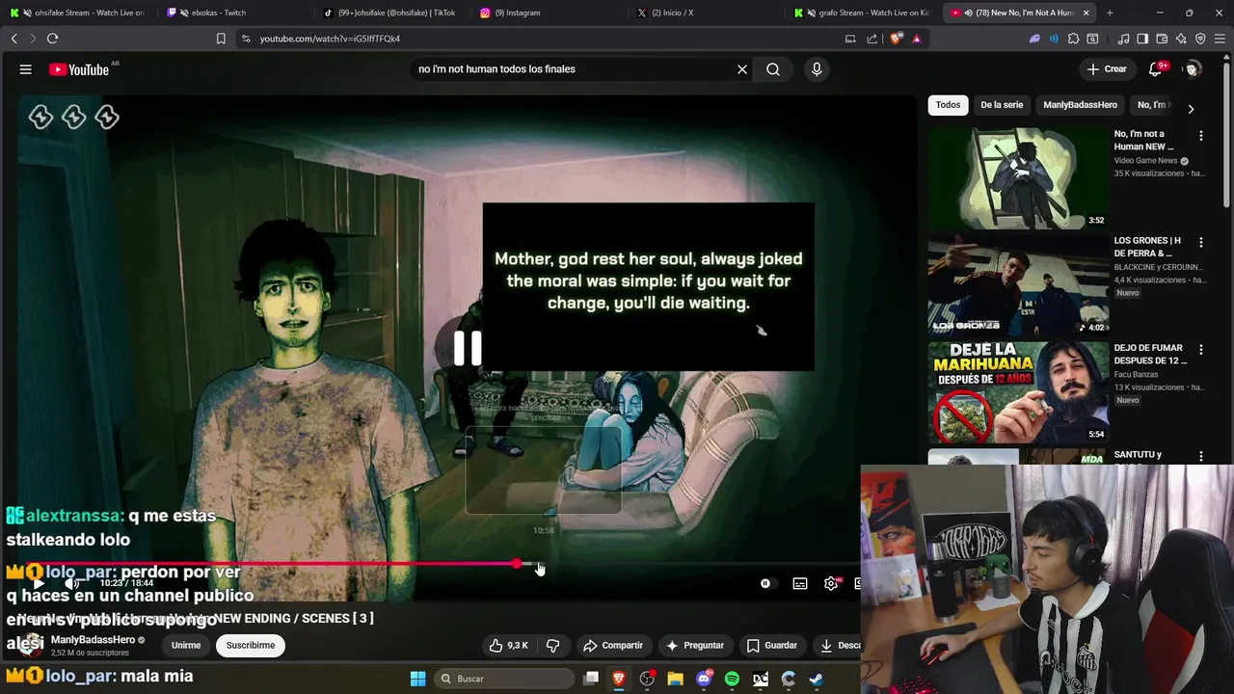Open Task View on the taskbar

tap(591, 679)
